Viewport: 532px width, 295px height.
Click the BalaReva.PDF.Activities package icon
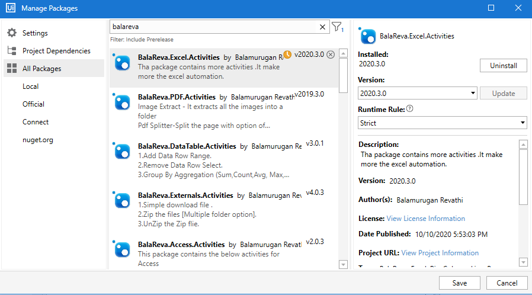coord(122,102)
